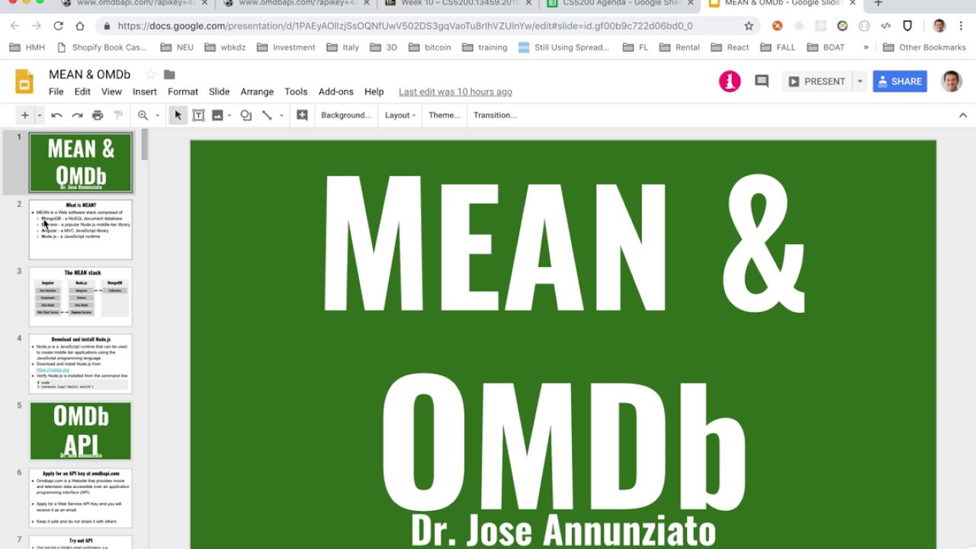
Task: Open the Slide menu
Action: pyautogui.click(x=220, y=91)
